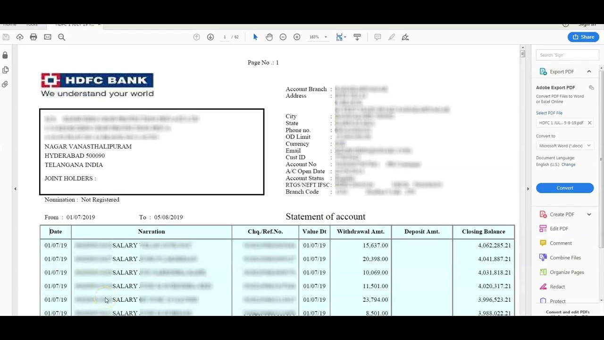Choose the Selection arrow tool
Viewport: 604px width, 340px height.
pyautogui.click(x=255, y=37)
